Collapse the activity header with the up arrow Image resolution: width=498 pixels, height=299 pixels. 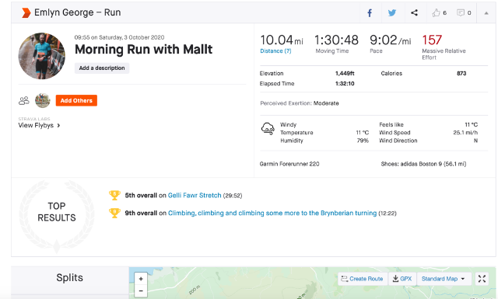click(486, 13)
